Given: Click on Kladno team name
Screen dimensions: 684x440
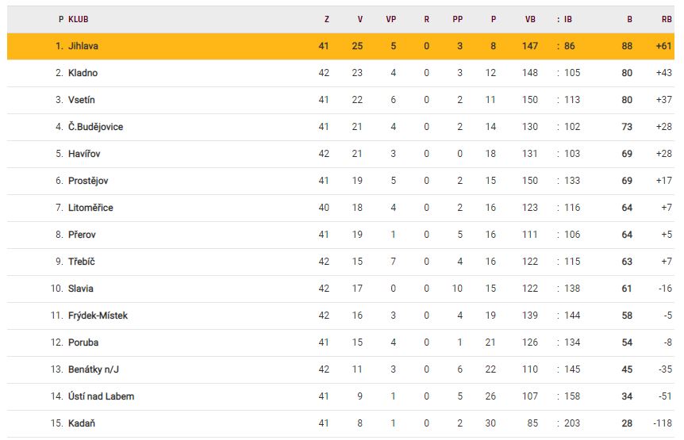Looking at the screenshot, I should [83, 73].
